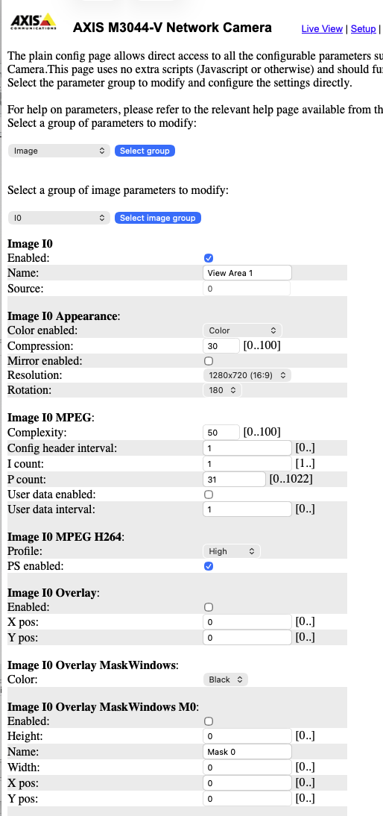Viewport: 383px width, 816px height.
Task: Open the Rotation 180 dropdown
Action: (x=222, y=390)
